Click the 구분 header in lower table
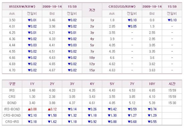This screenshot has width=184, height=128. tap(12, 84)
